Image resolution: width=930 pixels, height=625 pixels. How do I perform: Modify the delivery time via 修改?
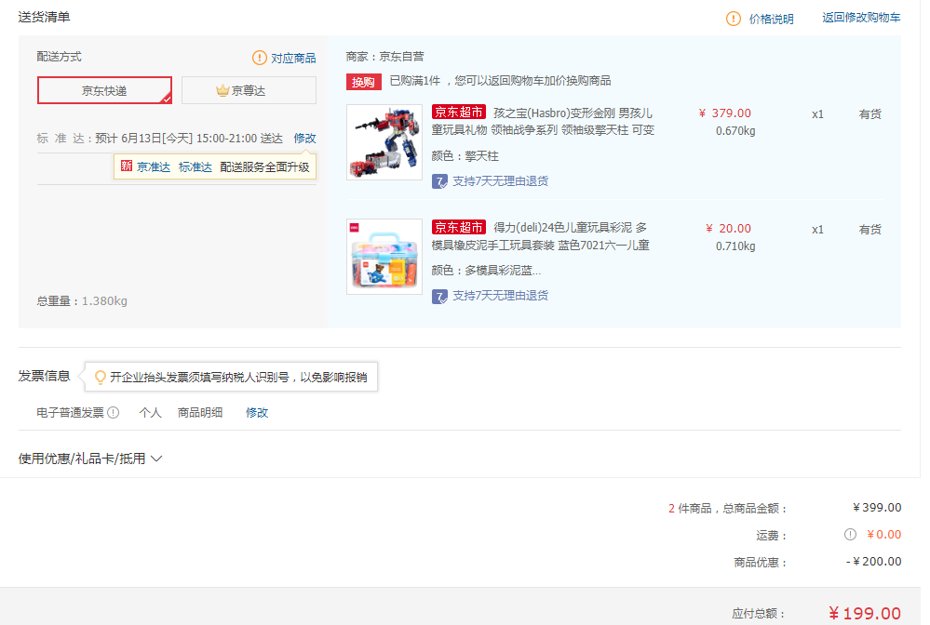tap(304, 138)
